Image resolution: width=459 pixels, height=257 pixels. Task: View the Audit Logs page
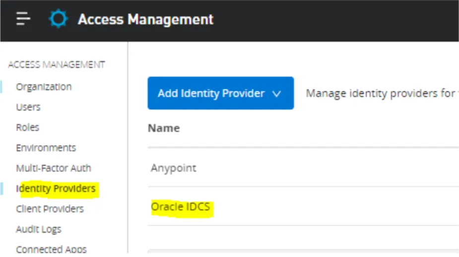[x=39, y=229]
